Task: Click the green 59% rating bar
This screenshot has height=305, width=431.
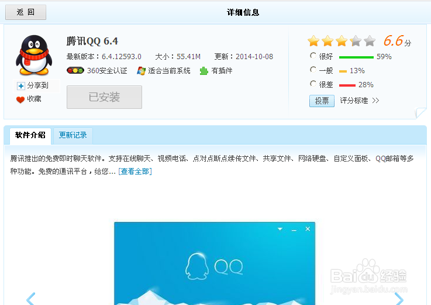Action: (356, 57)
